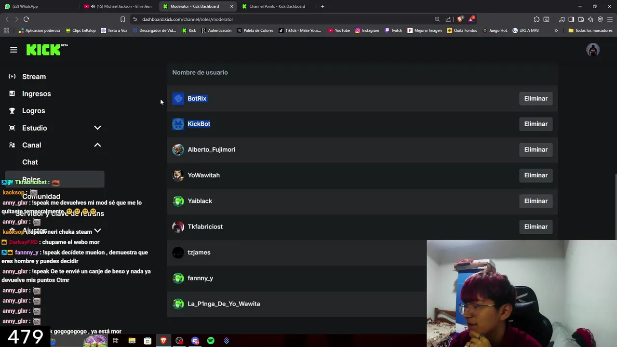Remove Tkfabriciost with its Eliminar button
Viewport: 617px width, 347px height.
[536, 227]
